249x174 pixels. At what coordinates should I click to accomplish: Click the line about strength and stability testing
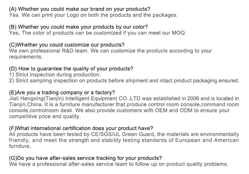tap(124, 140)
